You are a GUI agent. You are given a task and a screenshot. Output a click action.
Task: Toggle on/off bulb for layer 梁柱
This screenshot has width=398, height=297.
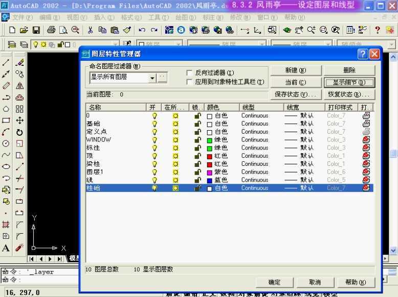point(154,164)
